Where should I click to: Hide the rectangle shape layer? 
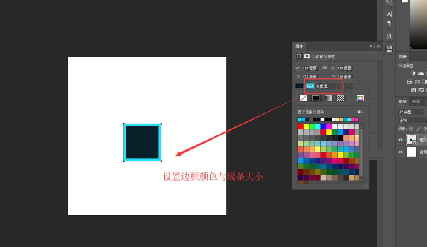(x=401, y=140)
